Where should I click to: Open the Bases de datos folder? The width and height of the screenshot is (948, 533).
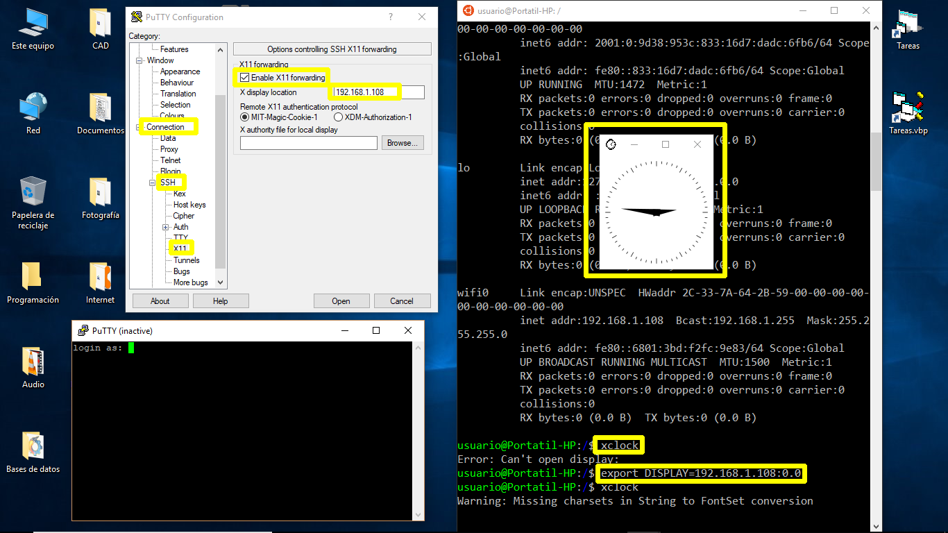(32, 448)
